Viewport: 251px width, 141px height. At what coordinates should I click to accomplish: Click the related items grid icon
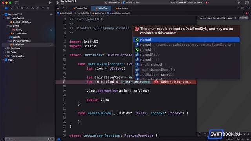tap(58, 8)
